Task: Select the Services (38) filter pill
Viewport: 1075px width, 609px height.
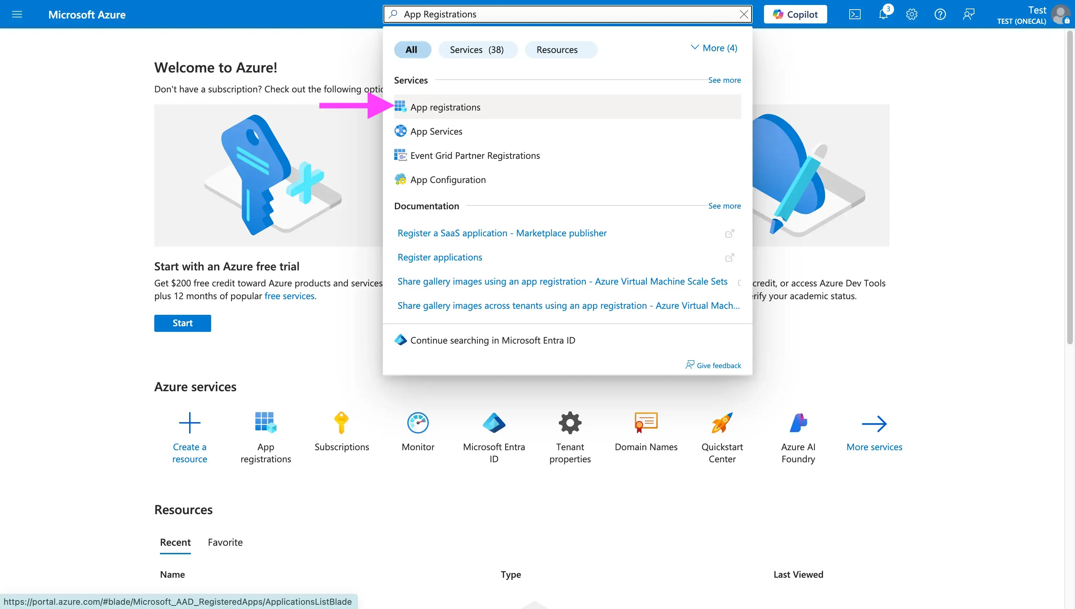Action: [x=477, y=50]
